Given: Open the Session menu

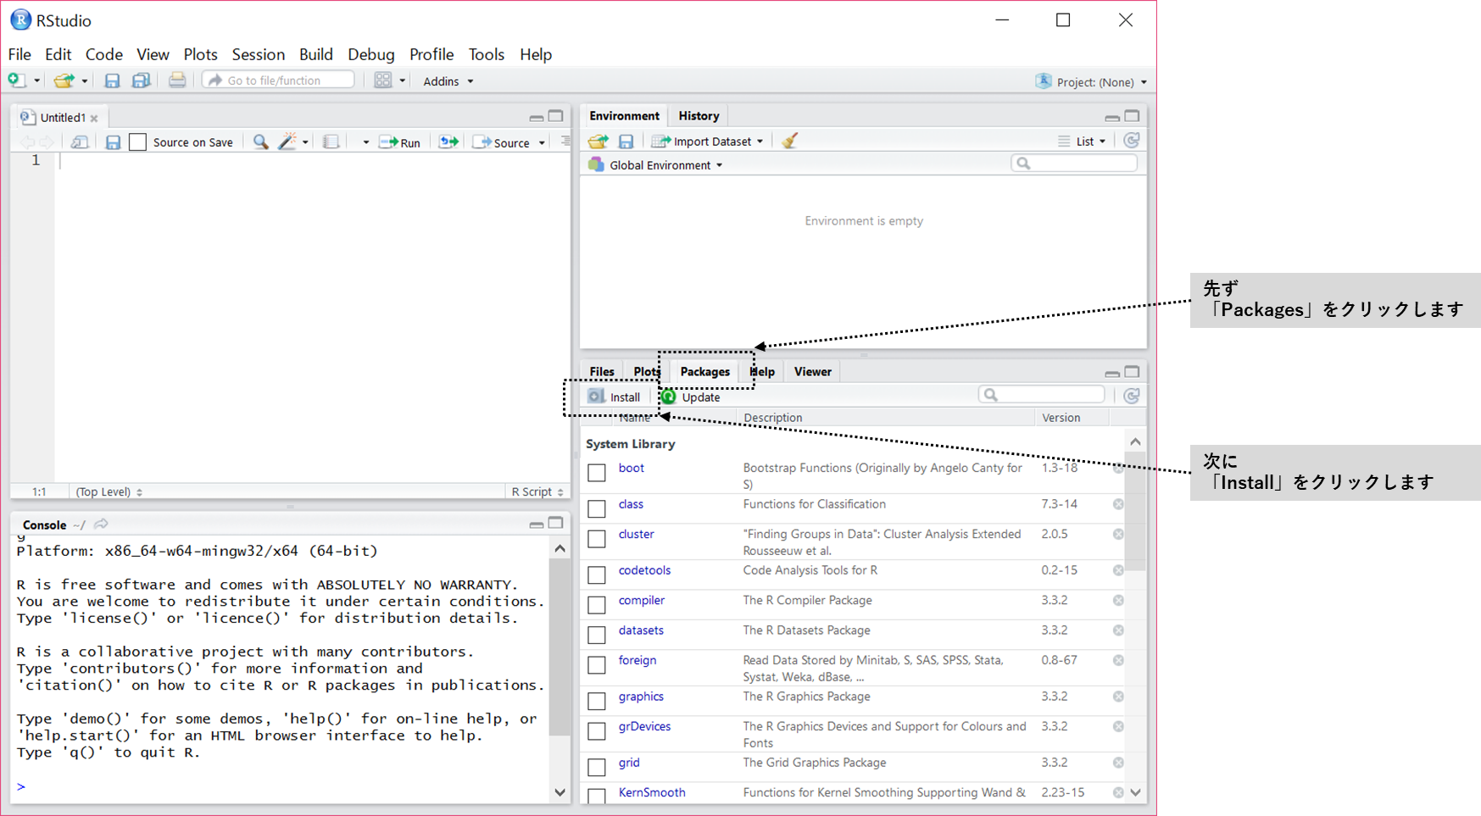Looking at the screenshot, I should point(258,54).
